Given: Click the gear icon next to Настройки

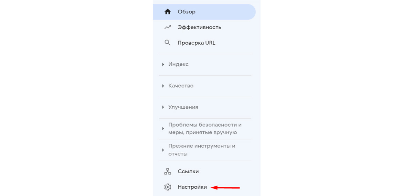Looking at the screenshot, I should pyautogui.click(x=168, y=187).
